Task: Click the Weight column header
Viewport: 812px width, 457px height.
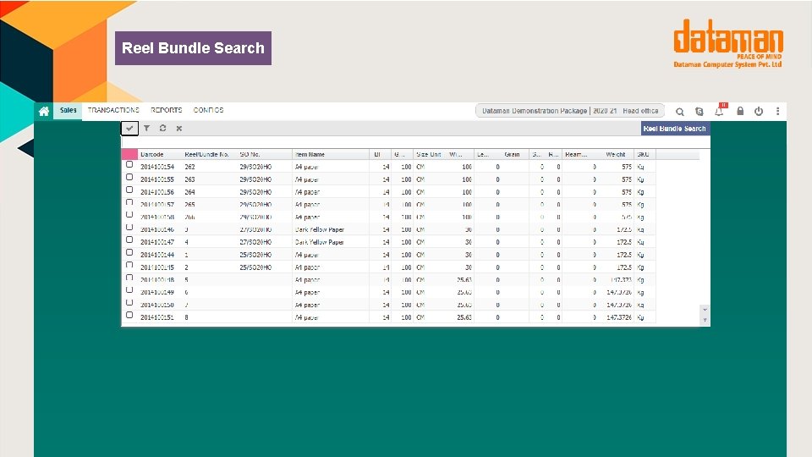Action: pos(616,154)
